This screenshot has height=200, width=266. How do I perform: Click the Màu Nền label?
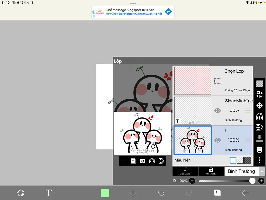tap(183, 160)
